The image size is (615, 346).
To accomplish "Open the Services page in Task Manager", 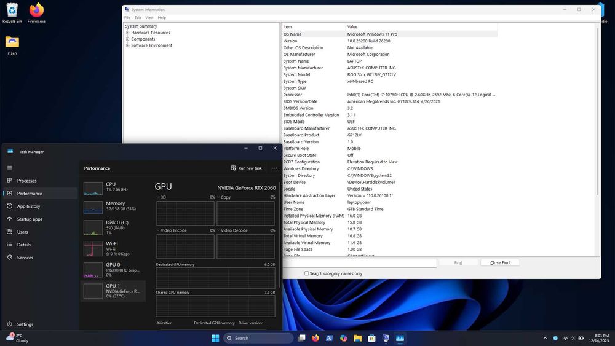I will point(25,258).
